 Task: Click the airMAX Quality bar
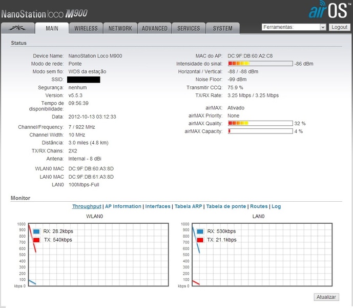(260, 123)
